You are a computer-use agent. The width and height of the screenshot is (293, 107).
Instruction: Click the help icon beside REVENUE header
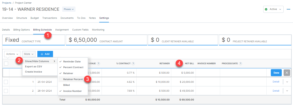[98, 63]
